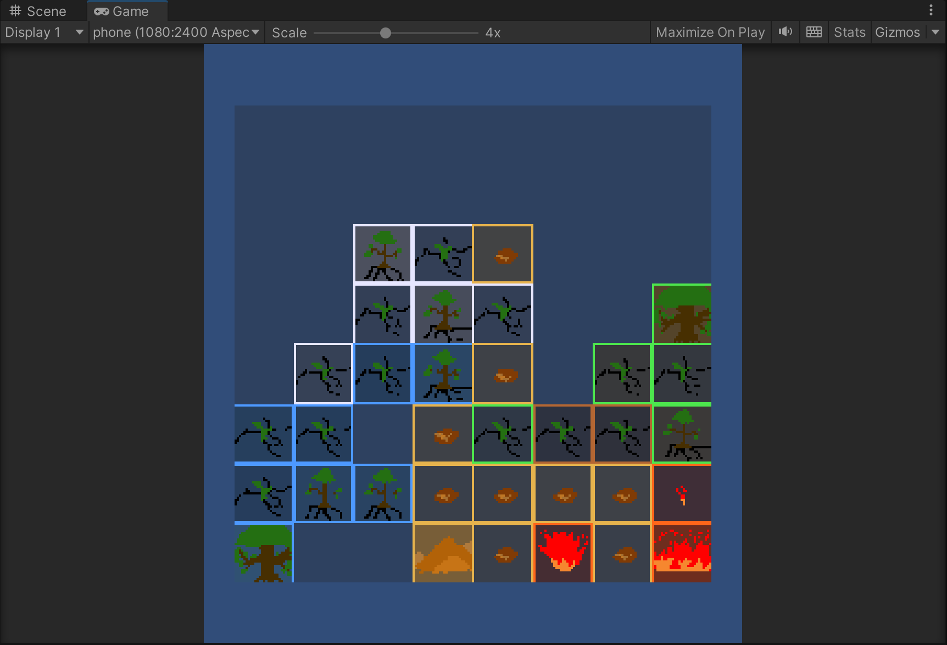This screenshot has height=645, width=947.
Task: Click the Scale slider handle
Action: pyautogui.click(x=386, y=33)
